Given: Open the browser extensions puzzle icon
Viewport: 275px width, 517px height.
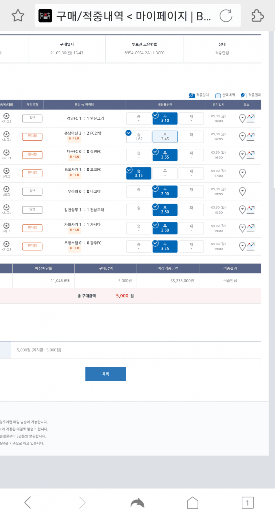Looking at the screenshot, I should pyautogui.click(x=258, y=16).
